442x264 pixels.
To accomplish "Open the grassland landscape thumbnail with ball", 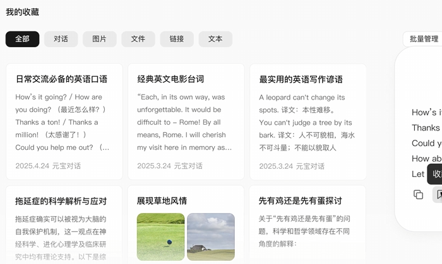I will click(160, 236).
